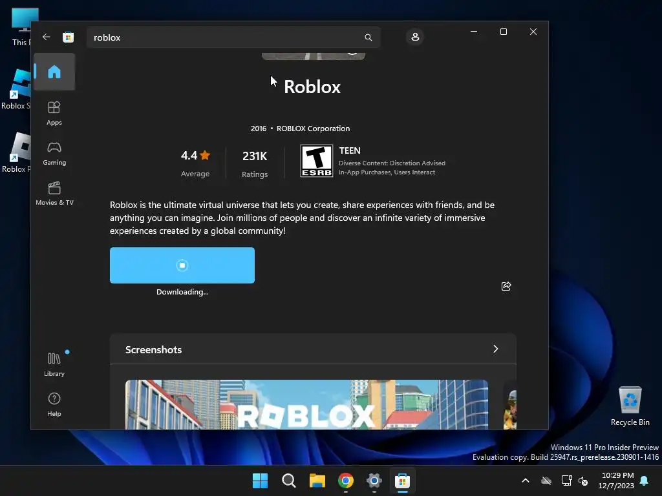Click the TEEN rating label
Image resolution: width=662 pixels, height=496 pixels.
[350, 150]
